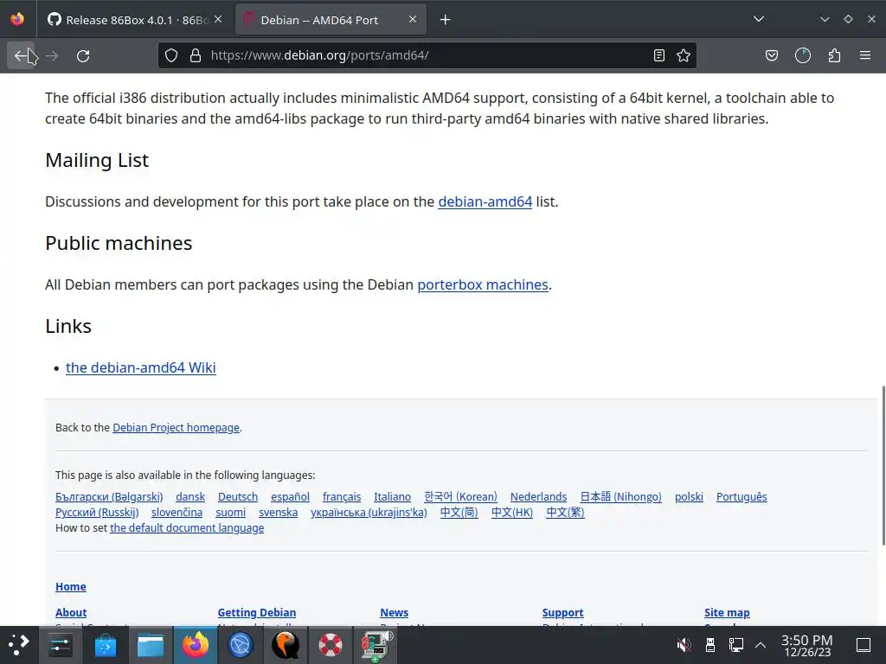886x664 pixels.
Task: Select slovenčina language link
Action: pos(177,512)
